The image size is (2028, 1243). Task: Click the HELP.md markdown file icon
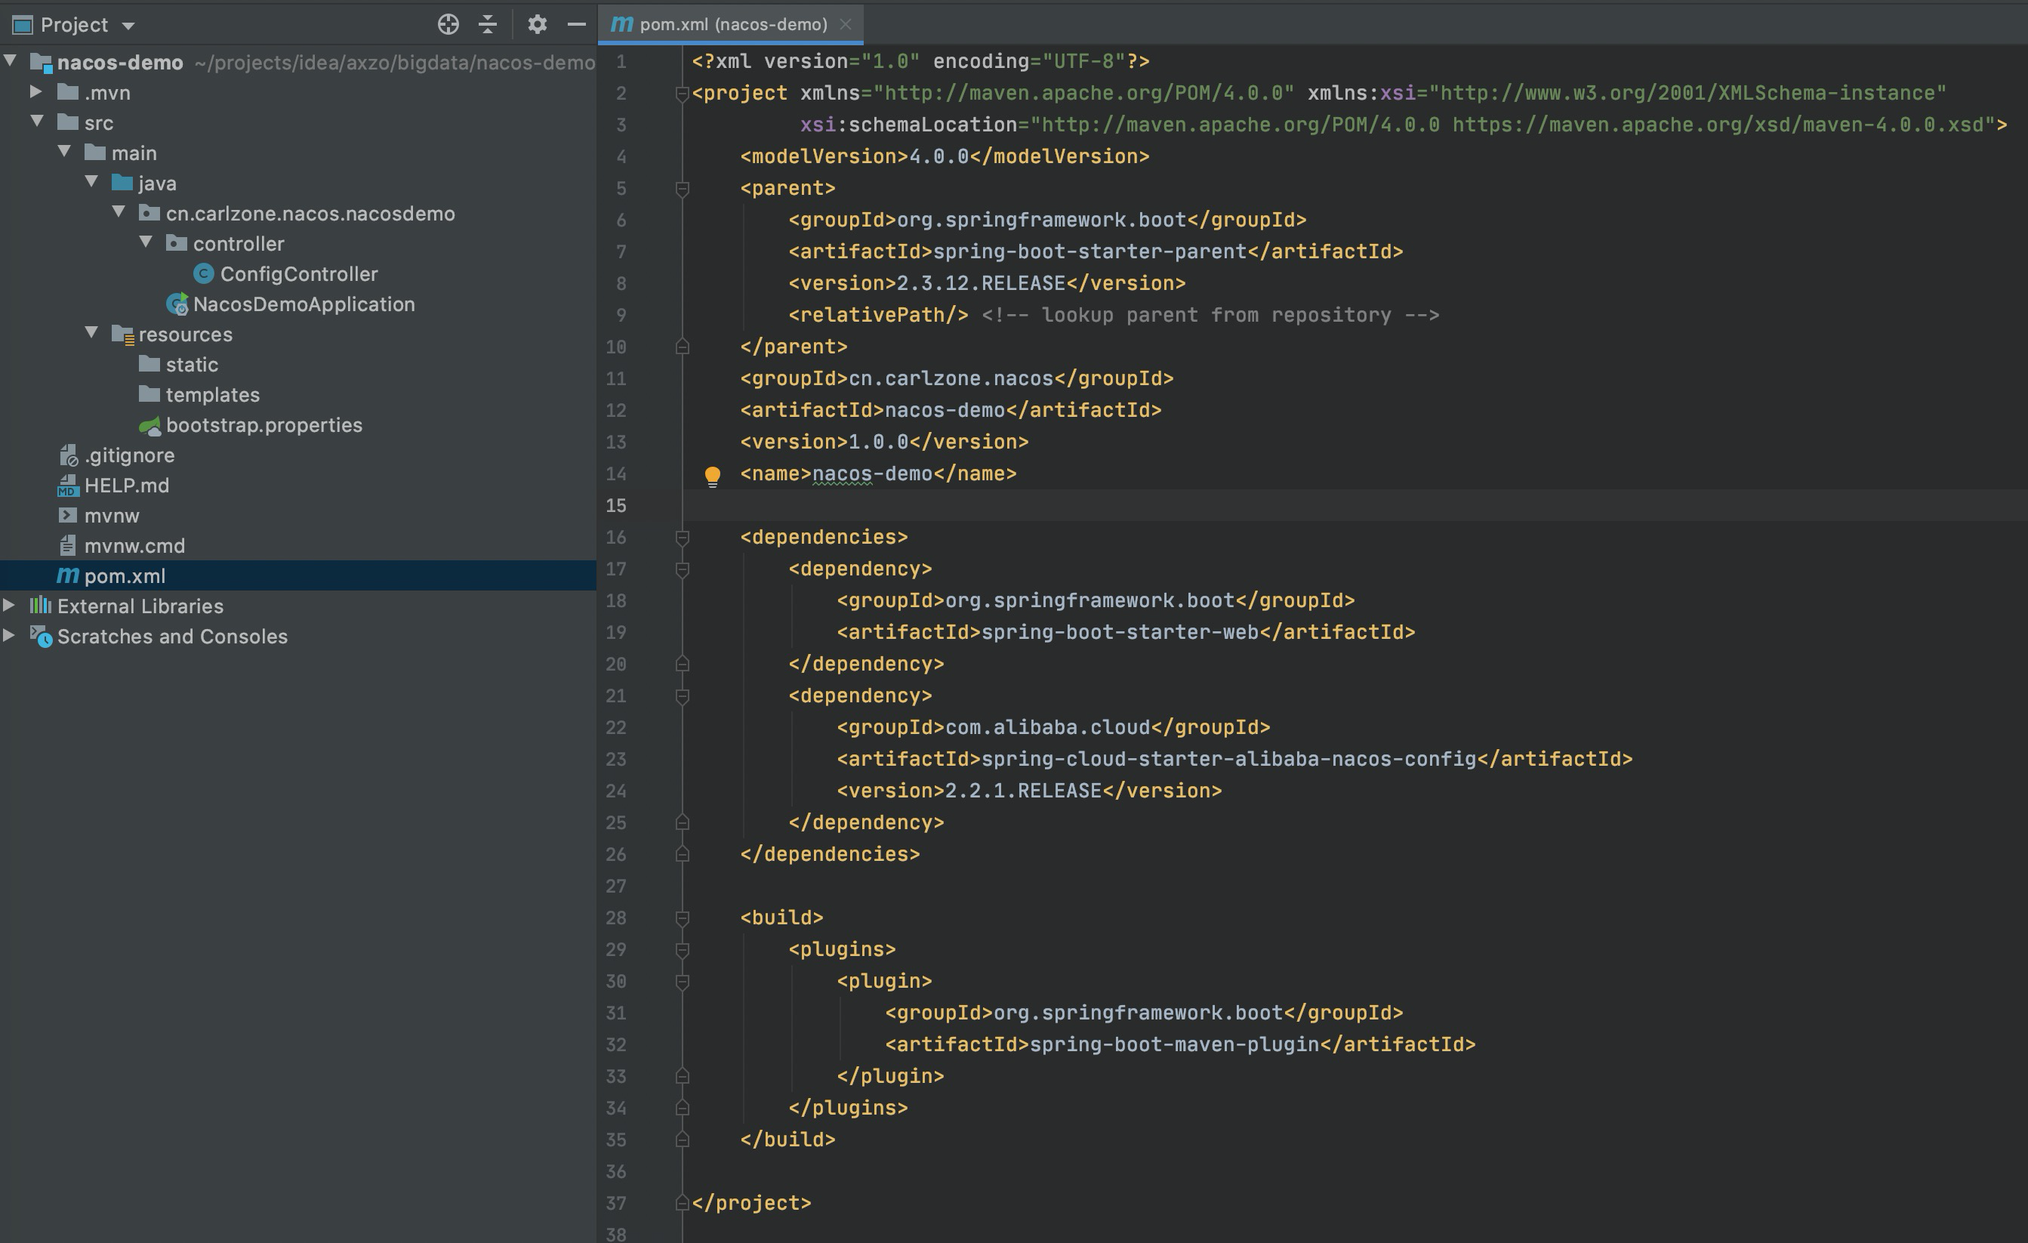(x=67, y=486)
